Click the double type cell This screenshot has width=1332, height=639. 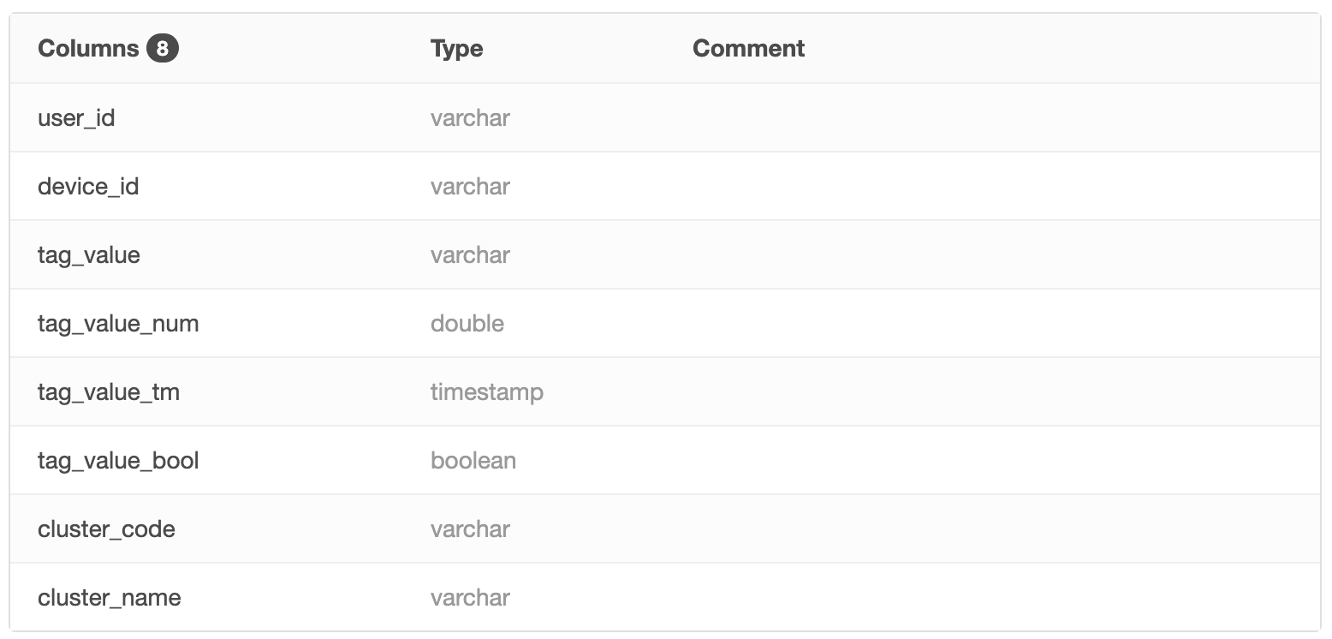(x=467, y=324)
